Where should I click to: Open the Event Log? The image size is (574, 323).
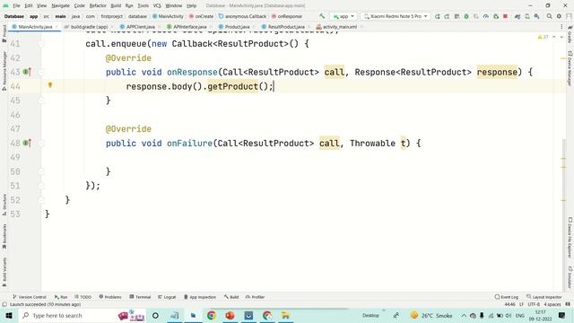[x=507, y=297]
